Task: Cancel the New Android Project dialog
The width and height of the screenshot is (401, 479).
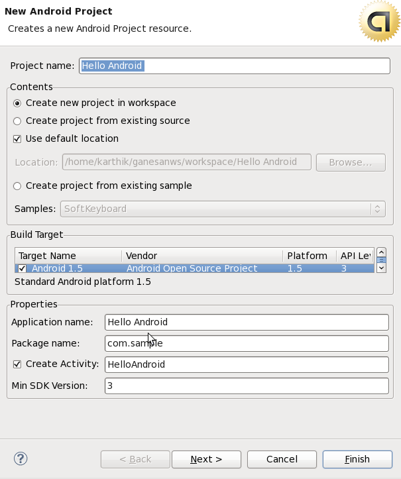Action: (282, 459)
